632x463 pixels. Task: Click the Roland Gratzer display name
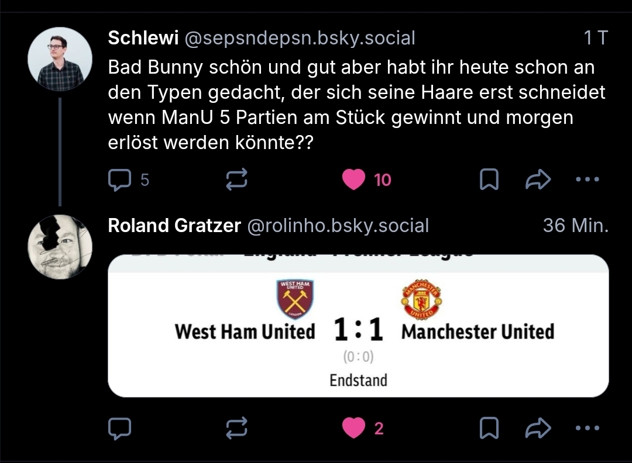pyautogui.click(x=174, y=226)
